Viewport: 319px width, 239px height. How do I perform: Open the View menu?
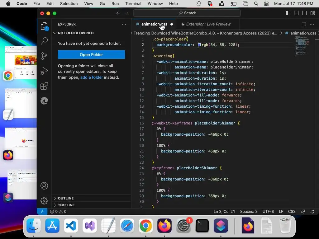tap(88, 4)
